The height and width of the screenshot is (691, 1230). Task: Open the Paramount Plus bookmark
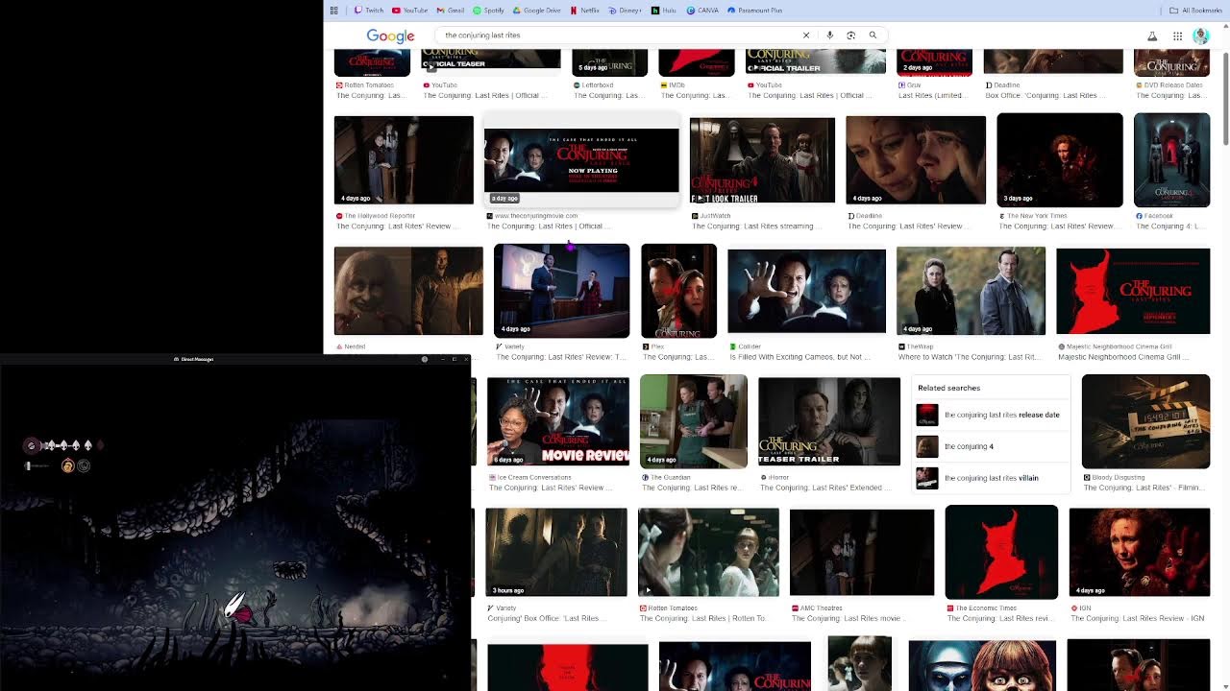755,11
